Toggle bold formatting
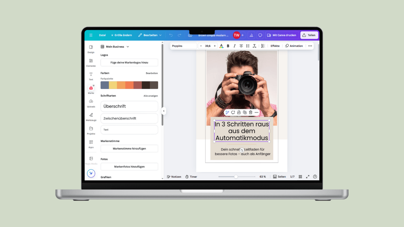Image resolution: width=404 pixels, height=227 pixels. 228,46
